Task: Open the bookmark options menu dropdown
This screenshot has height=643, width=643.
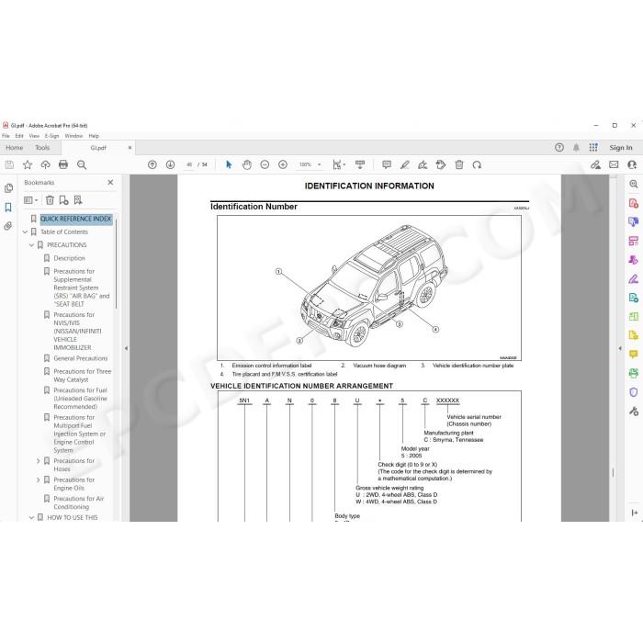Action: tap(30, 200)
